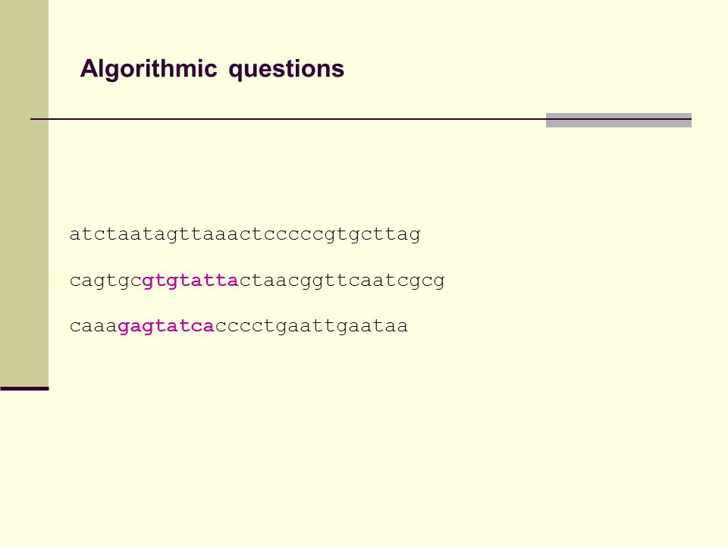Click the first sequence starting with atctaatag
Image resolution: width=728 pixels, height=546 pixels.
tap(245, 234)
